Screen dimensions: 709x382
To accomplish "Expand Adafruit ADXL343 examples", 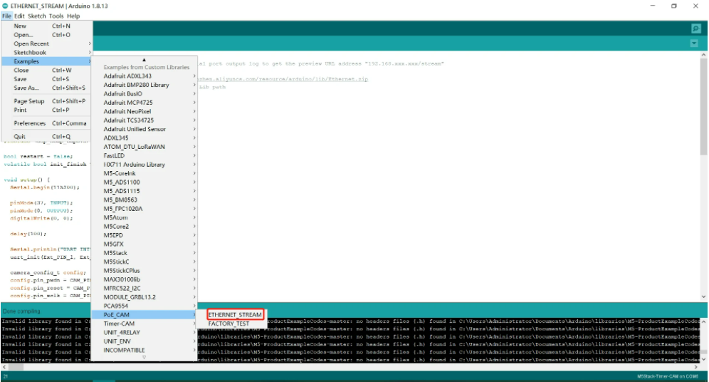I will point(145,76).
